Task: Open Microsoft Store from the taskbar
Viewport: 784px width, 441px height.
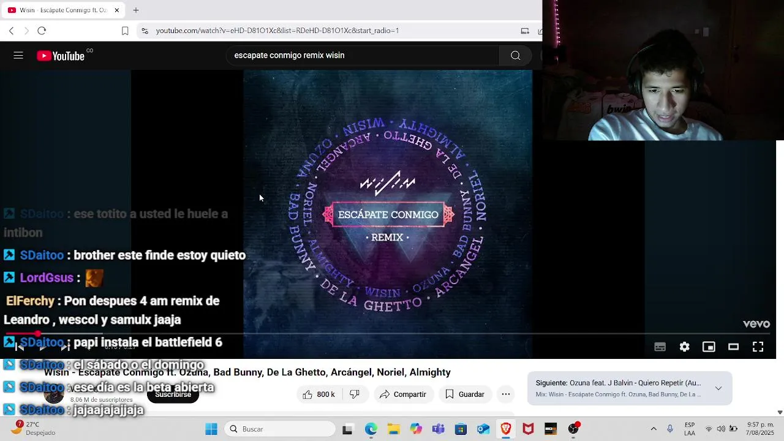Action: pos(461,429)
